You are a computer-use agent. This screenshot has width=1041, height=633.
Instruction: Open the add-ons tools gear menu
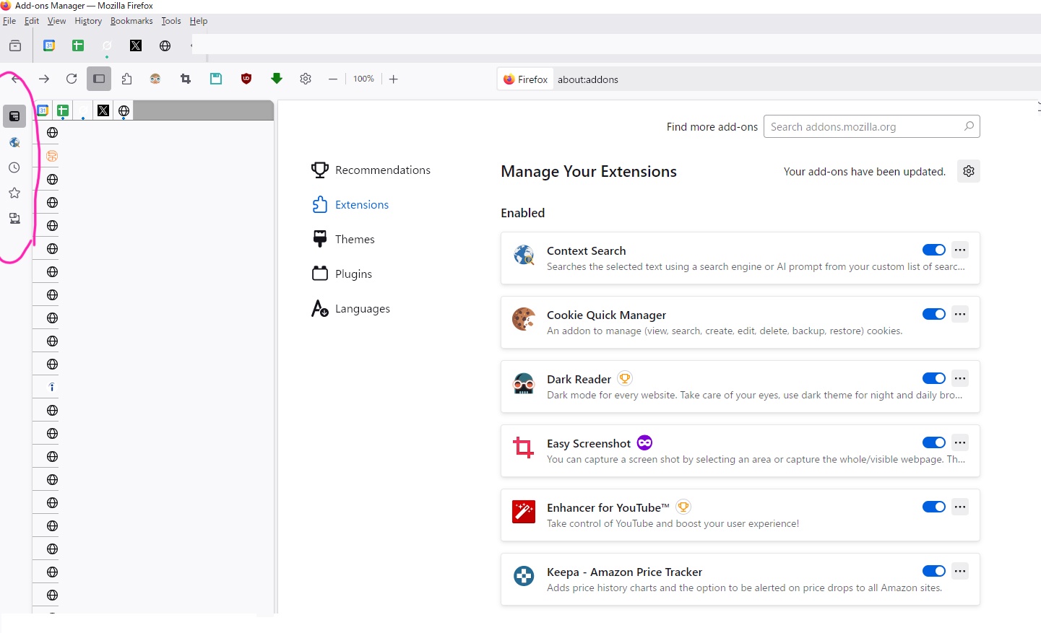tap(968, 171)
